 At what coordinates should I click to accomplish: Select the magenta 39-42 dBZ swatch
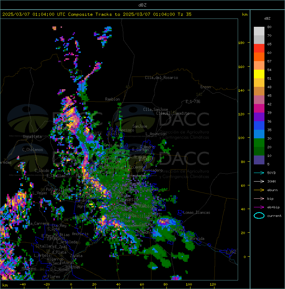(259, 108)
